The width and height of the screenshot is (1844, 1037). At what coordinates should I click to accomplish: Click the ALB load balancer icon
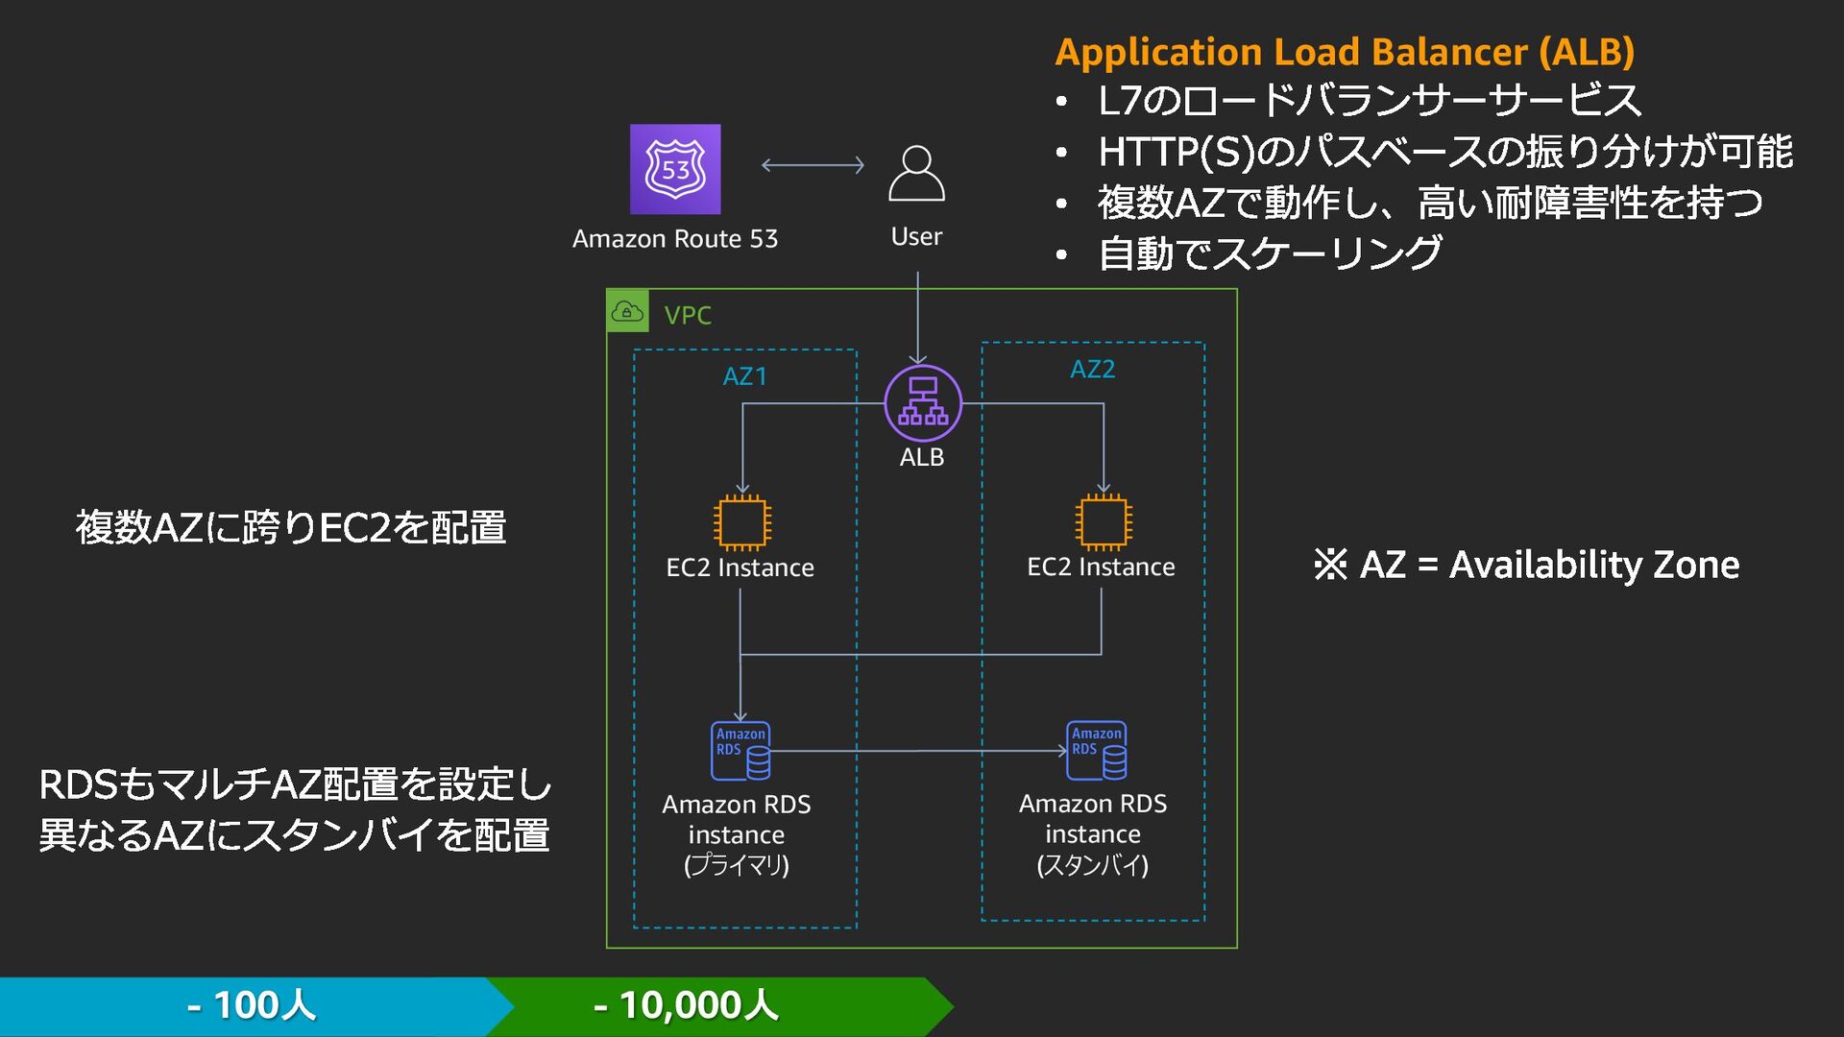(x=923, y=402)
